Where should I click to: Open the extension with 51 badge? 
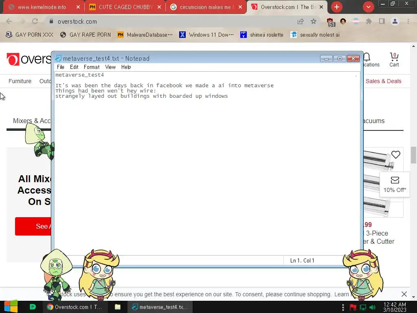point(330,22)
